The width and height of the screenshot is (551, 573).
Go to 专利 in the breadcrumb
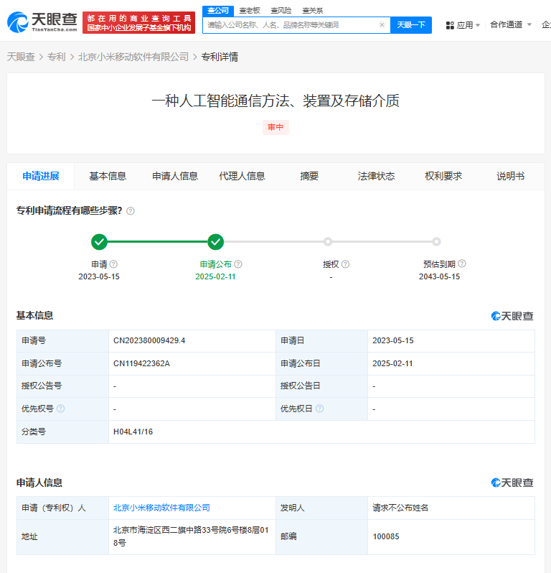tap(56, 57)
